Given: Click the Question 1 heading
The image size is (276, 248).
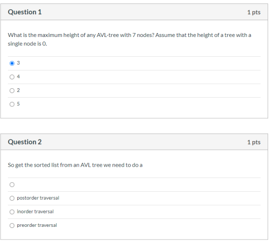Looking at the screenshot, I should (25, 12).
